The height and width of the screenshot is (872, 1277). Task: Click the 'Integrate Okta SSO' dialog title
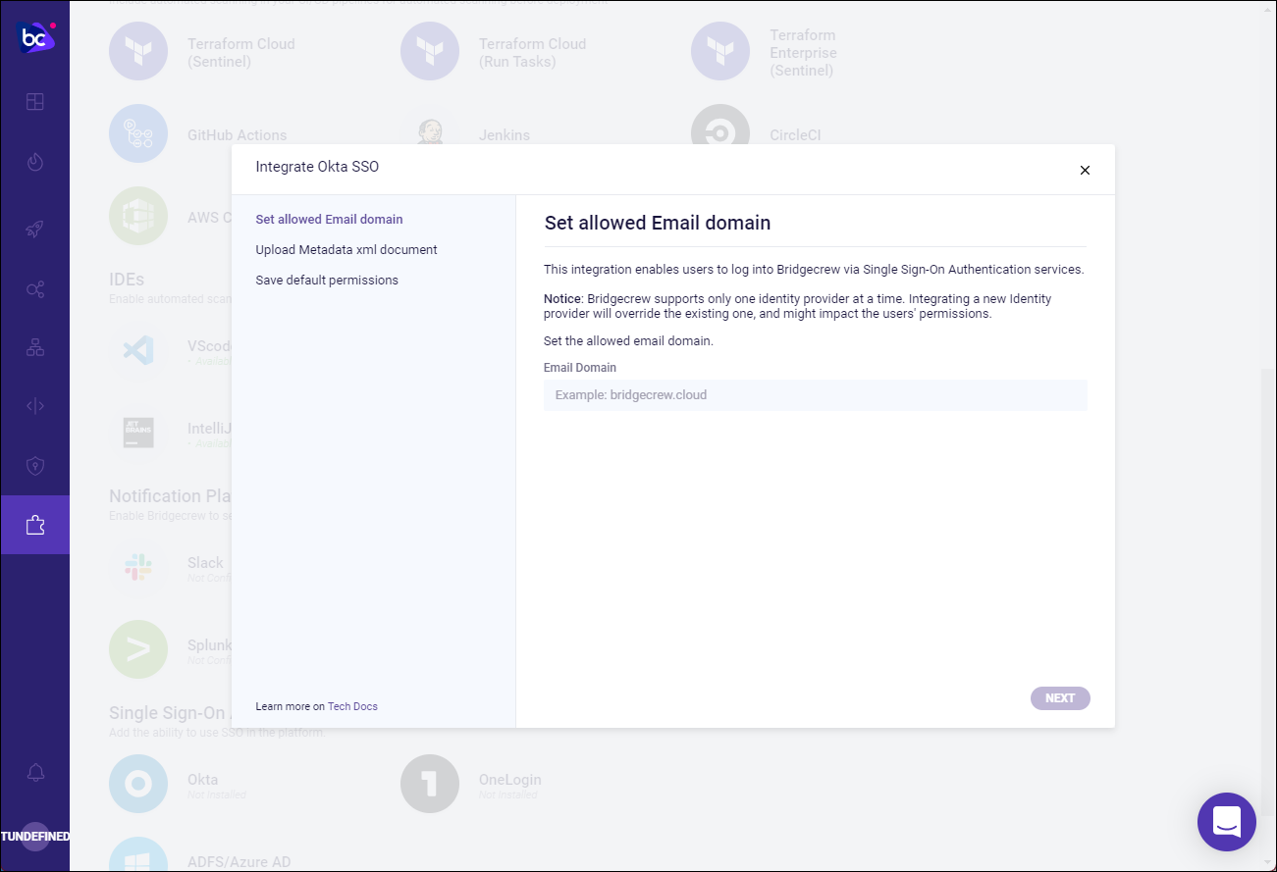point(317,167)
